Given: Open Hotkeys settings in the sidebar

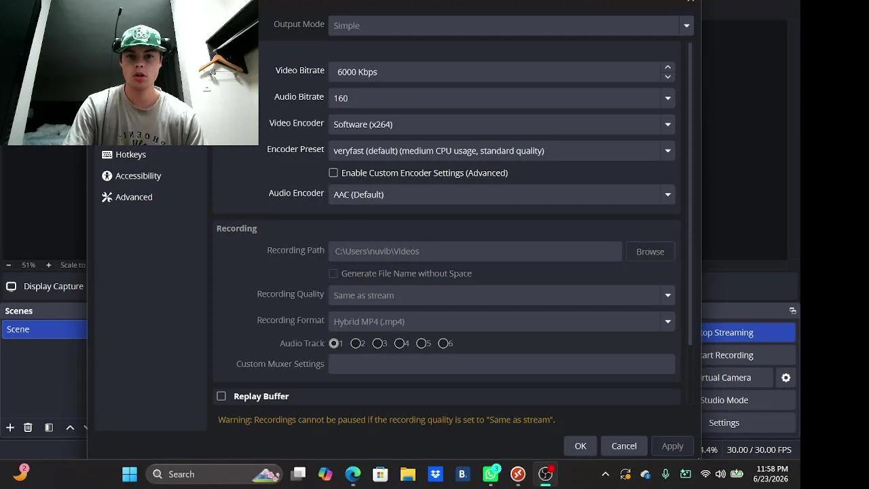Looking at the screenshot, I should (x=124, y=154).
